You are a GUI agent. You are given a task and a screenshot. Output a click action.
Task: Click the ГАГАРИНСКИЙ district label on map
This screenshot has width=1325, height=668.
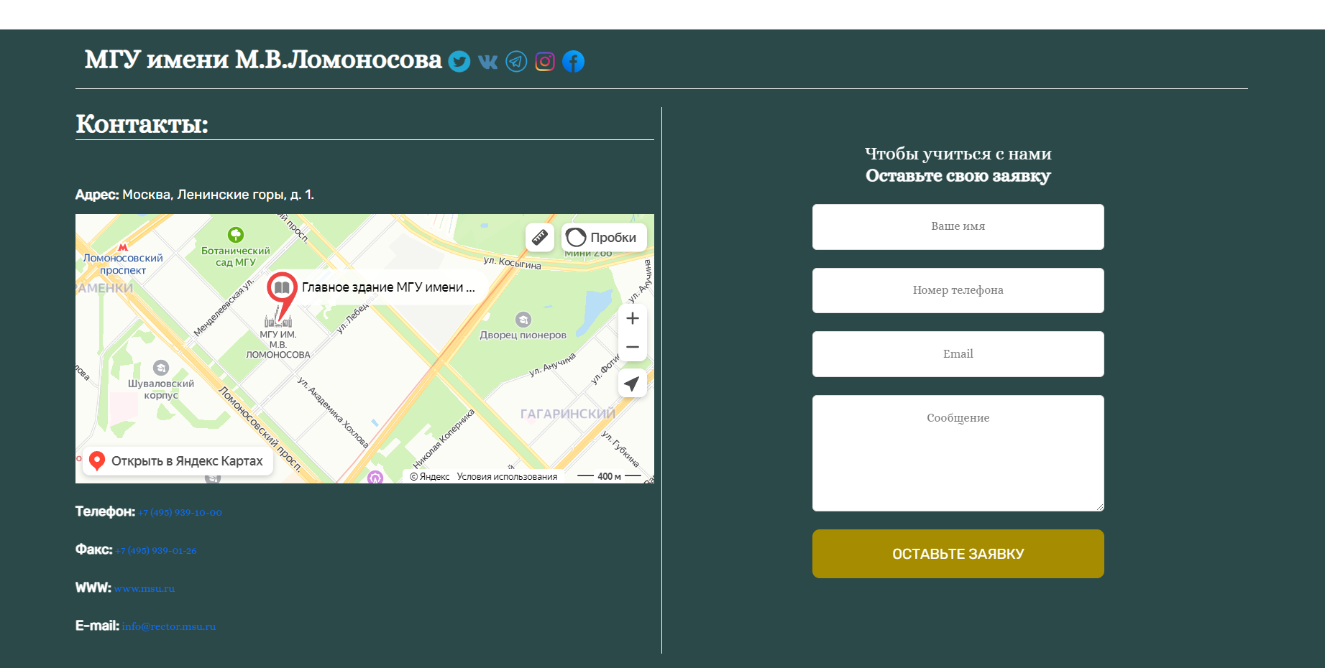tap(568, 414)
